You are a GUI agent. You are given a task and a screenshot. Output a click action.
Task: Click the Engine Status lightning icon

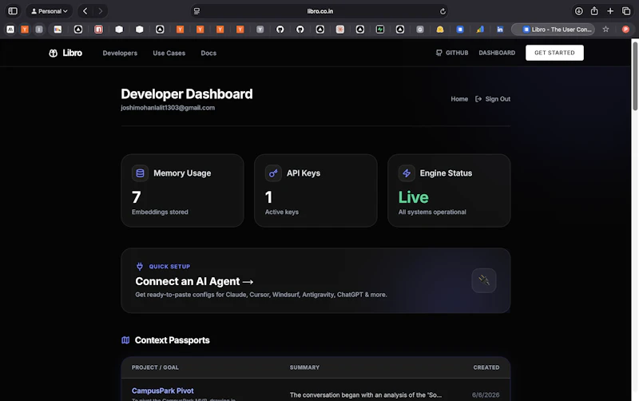(407, 173)
